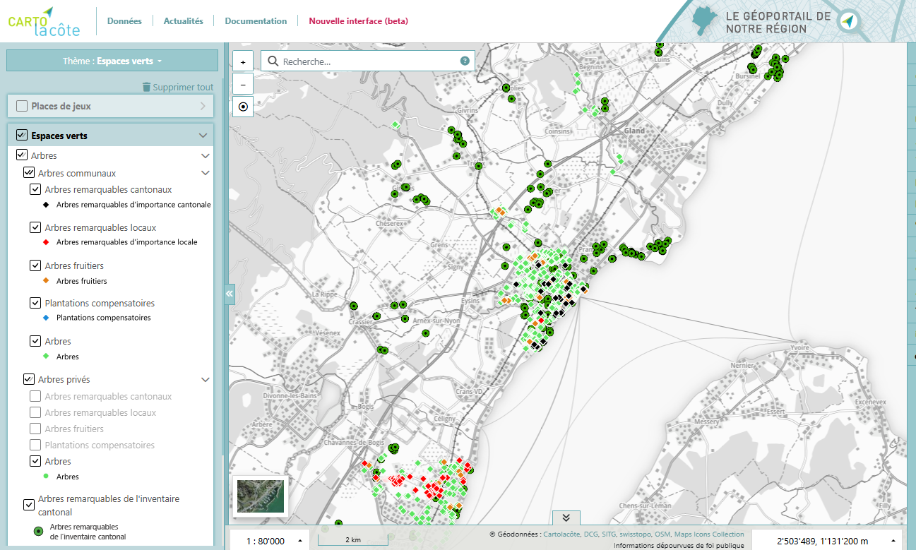Collapse the Arbres communaux group chevron
The width and height of the screenshot is (916, 550).
pyautogui.click(x=206, y=173)
